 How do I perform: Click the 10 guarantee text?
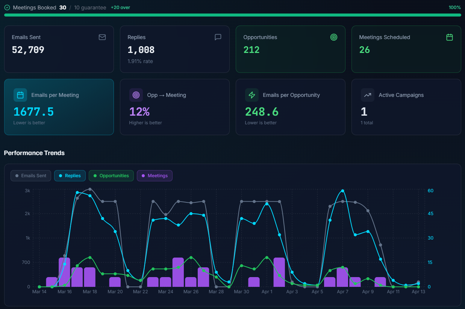tap(90, 8)
